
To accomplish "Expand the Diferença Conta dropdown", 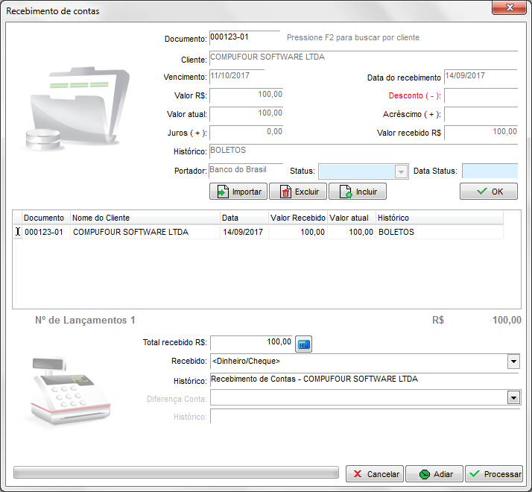I will click(513, 398).
